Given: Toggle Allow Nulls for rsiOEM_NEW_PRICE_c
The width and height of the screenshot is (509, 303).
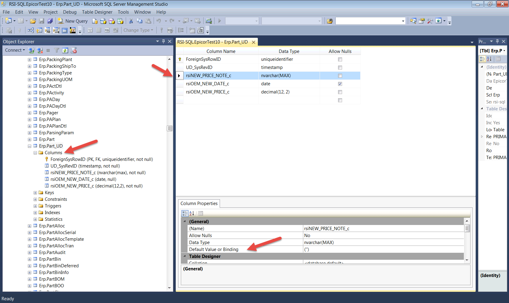Looking at the screenshot, I should [x=340, y=92].
